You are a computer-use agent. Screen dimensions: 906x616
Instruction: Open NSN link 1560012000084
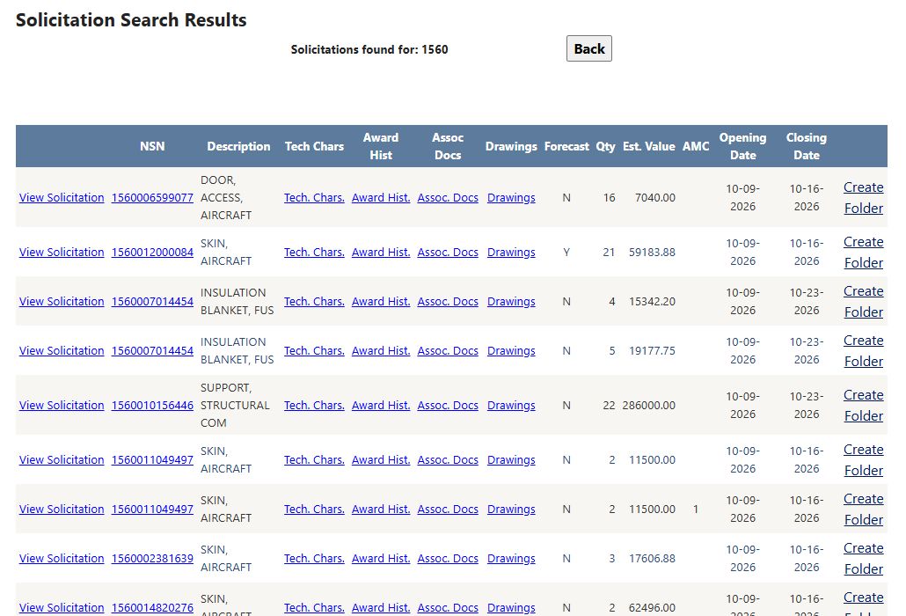coord(152,253)
